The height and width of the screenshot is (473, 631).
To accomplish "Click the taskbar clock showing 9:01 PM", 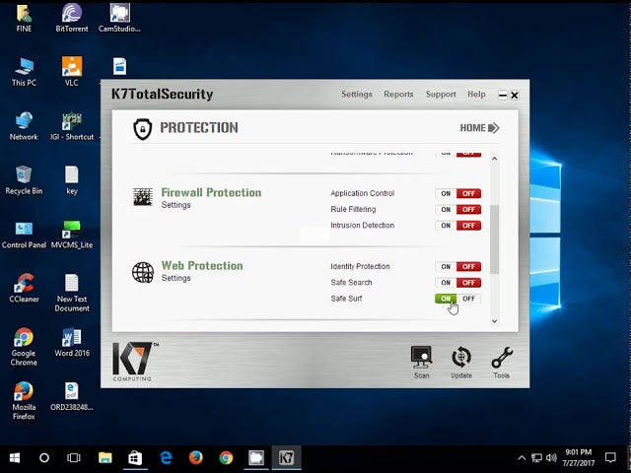I will click(579, 457).
